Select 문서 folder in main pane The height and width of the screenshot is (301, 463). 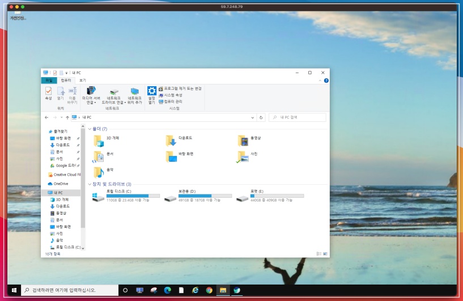[103, 157]
